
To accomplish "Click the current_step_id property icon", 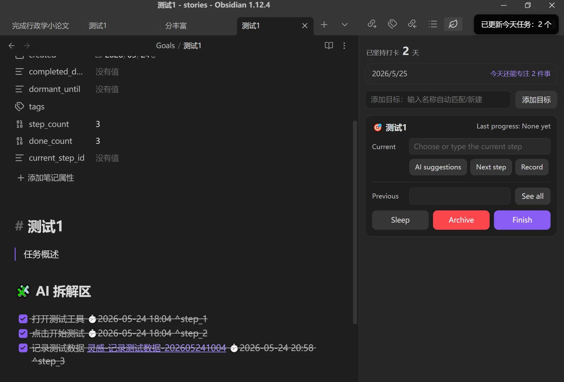I will tap(19, 158).
